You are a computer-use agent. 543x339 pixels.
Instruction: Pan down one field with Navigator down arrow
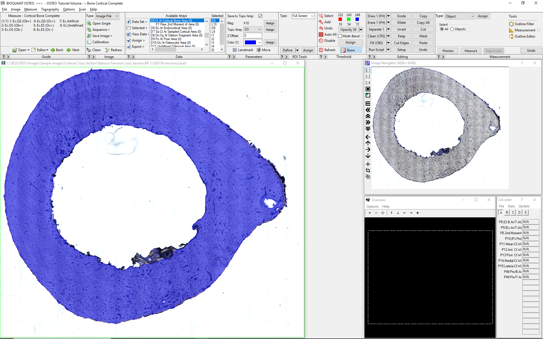pos(368,156)
